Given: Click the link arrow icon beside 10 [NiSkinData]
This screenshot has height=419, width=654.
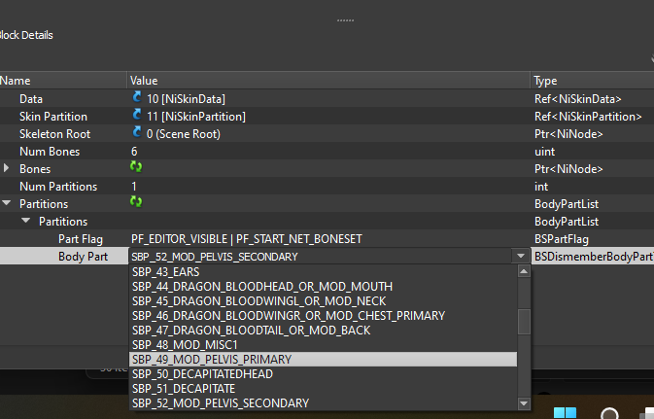Looking at the screenshot, I should pyautogui.click(x=137, y=97).
